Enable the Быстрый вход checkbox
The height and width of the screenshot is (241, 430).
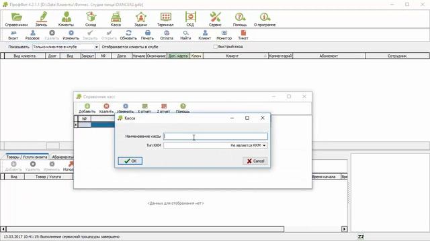(x=216, y=47)
